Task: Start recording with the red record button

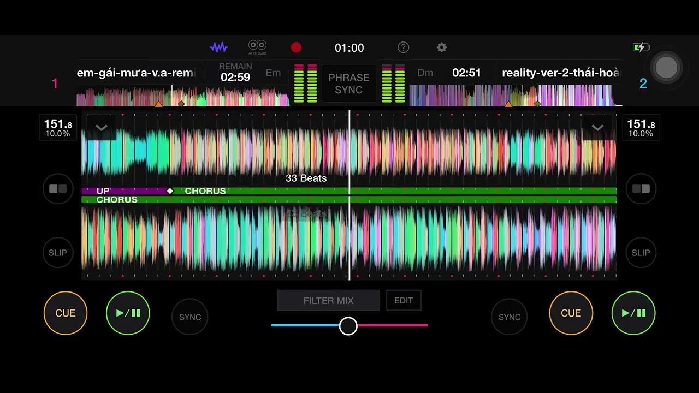Action: 296,47
